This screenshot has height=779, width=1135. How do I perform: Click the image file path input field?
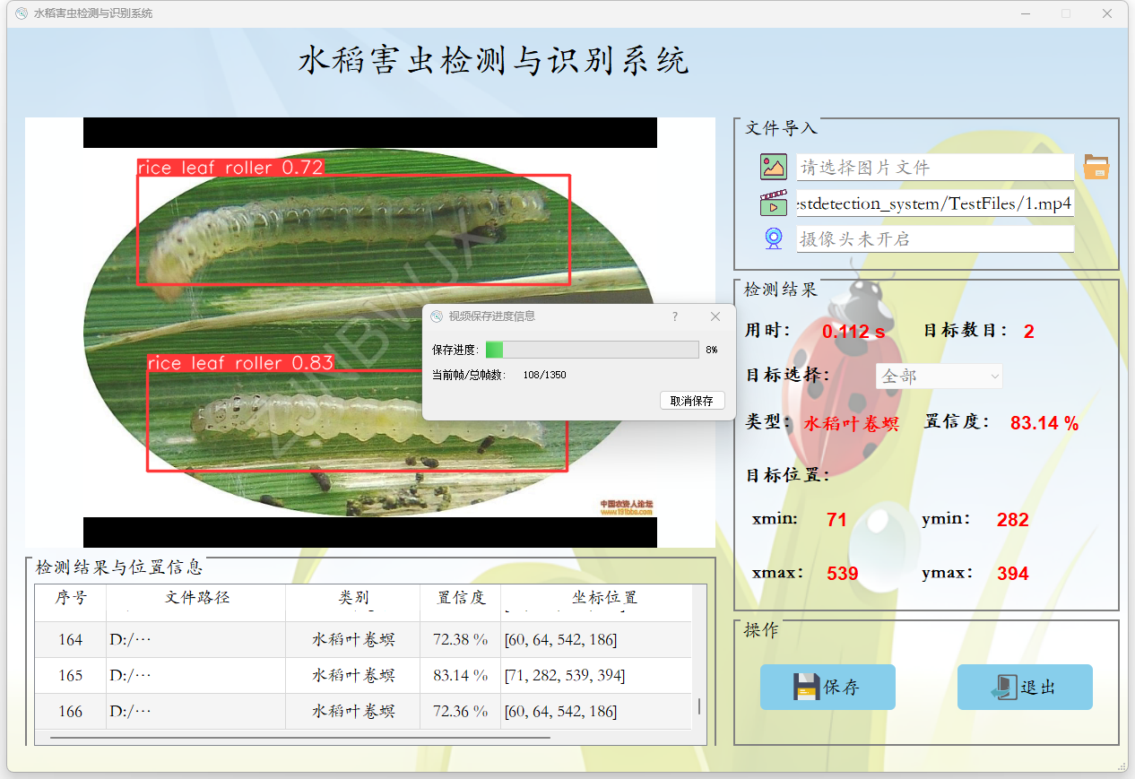click(934, 168)
